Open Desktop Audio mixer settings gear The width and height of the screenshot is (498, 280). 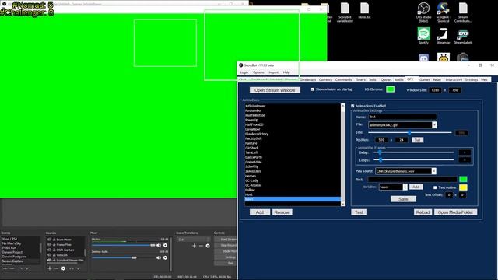coord(165,257)
